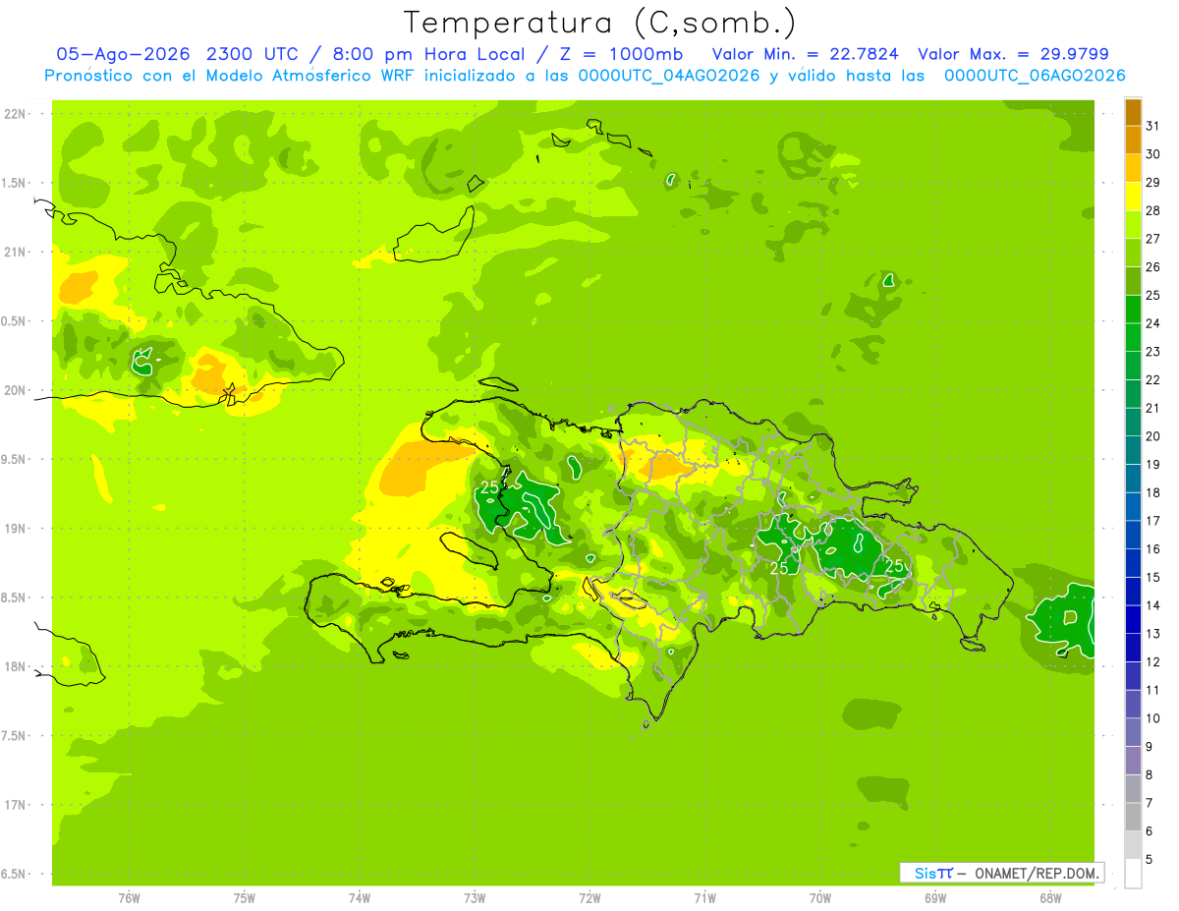Screen dimensions: 1179x911
Task: Click the '76W' longitude axis label
Action: pyautogui.click(x=129, y=898)
